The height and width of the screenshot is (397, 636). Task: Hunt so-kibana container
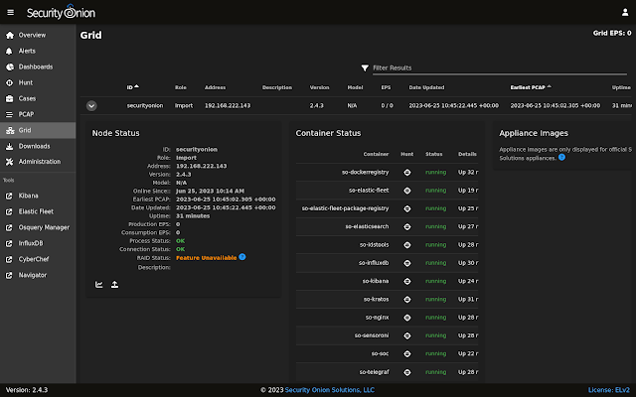(407, 281)
